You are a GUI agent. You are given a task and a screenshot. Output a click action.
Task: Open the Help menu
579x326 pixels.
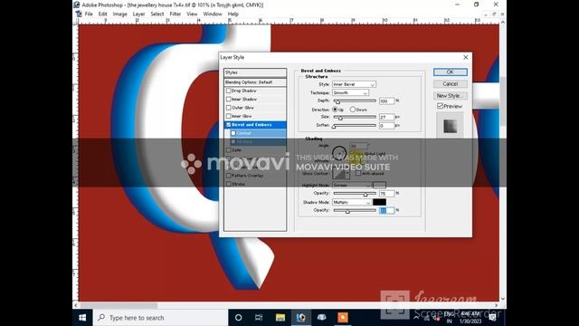coord(233,14)
